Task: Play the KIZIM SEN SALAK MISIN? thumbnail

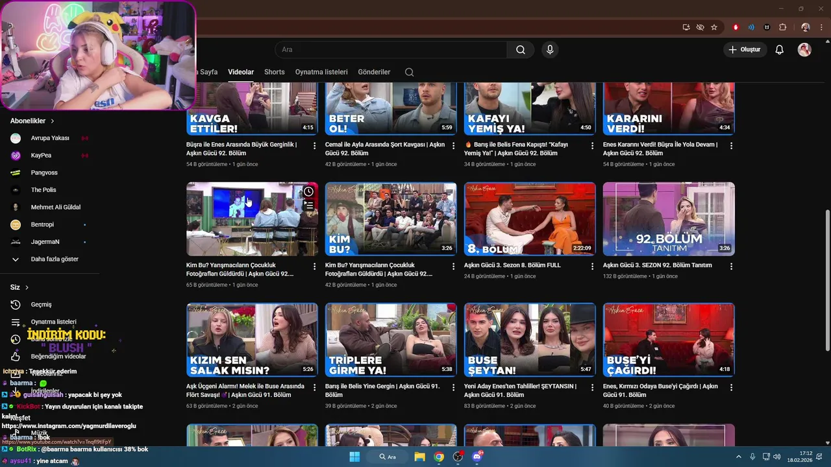Action: [x=253, y=340]
